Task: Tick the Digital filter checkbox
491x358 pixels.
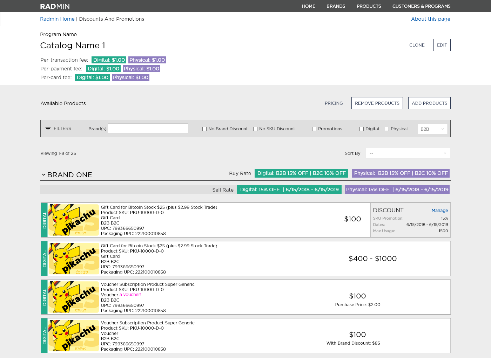Action: pos(362,129)
